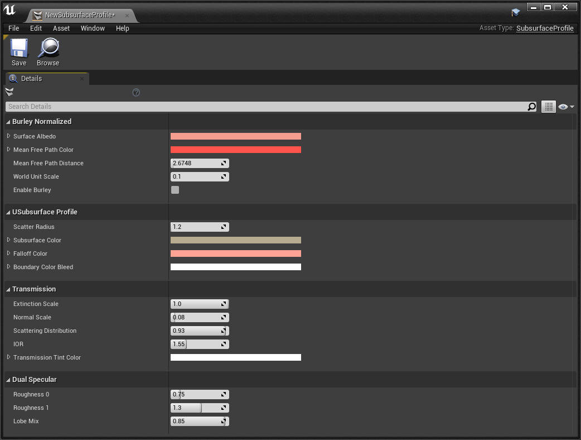Image resolution: width=581 pixels, height=440 pixels.
Task: Open the Window menu
Action: [93, 28]
